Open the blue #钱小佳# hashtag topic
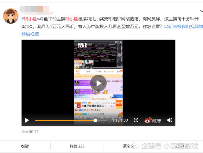 [30, 19]
